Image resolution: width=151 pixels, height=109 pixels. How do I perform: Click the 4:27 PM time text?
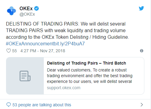tap(28, 51)
